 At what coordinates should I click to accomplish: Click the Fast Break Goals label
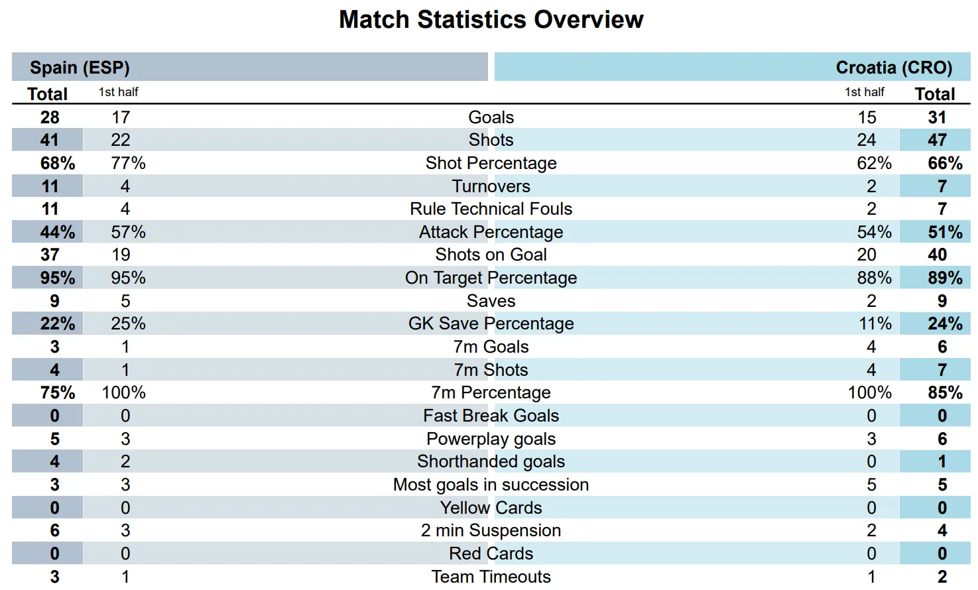(x=491, y=416)
